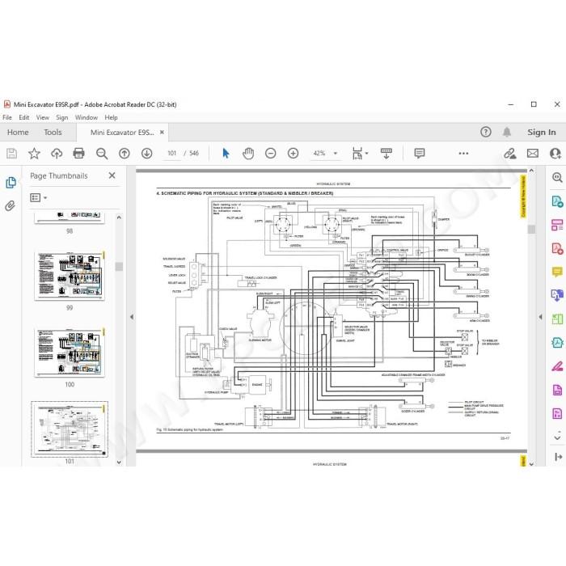
Task: Select page 99 thumbnail
Action: 70,277
